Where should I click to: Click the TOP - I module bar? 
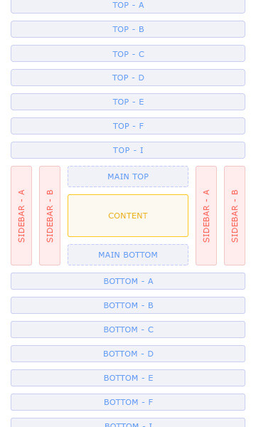(x=128, y=150)
